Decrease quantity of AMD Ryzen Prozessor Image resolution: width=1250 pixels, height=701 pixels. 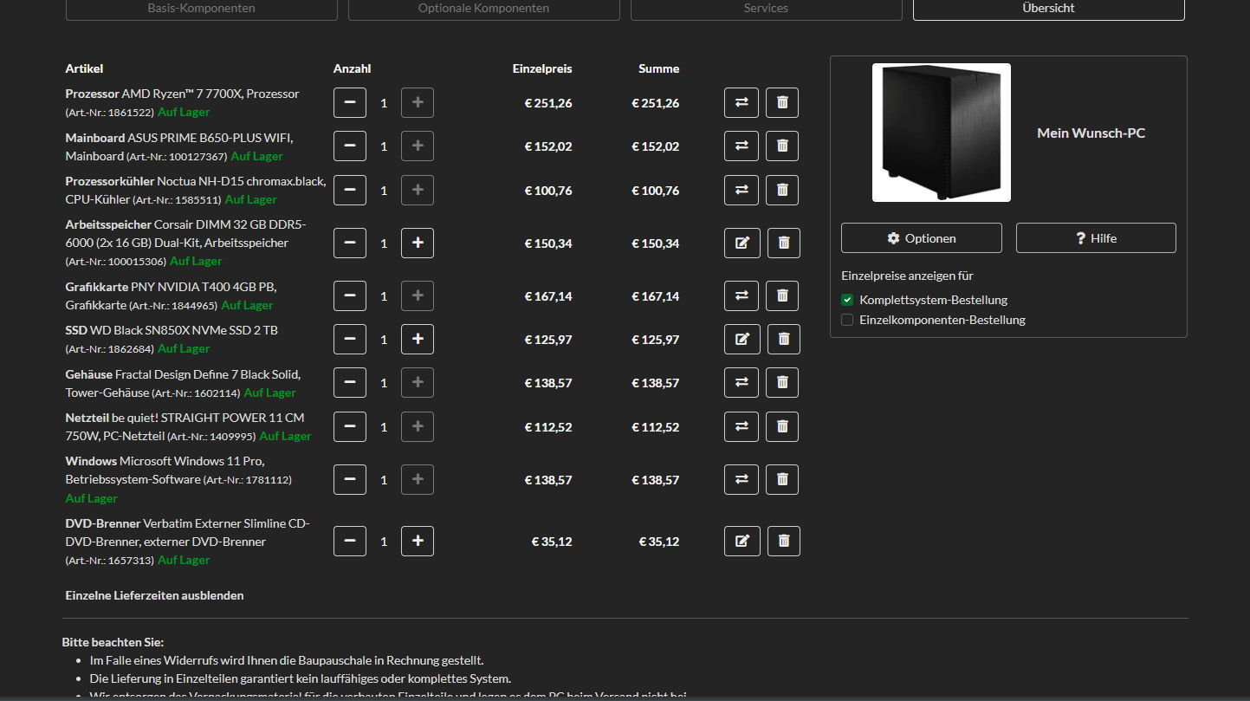(350, 102)
